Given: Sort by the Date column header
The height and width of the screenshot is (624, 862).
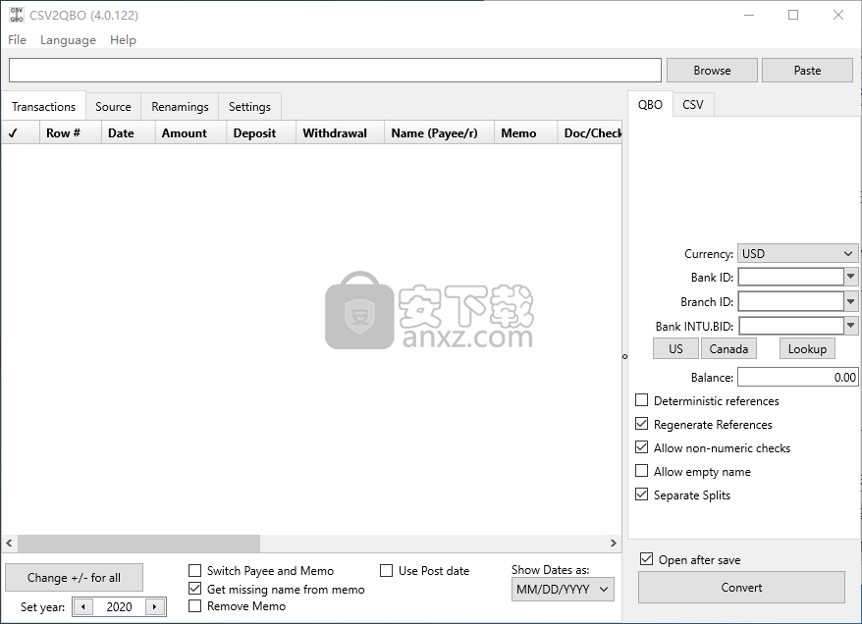Looking at the screenshot, I should [x=128, y=132].
